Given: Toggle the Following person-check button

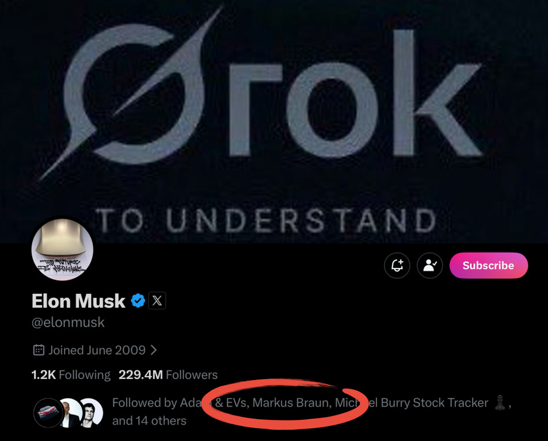Looking at the screenshot, I should 429,266.
